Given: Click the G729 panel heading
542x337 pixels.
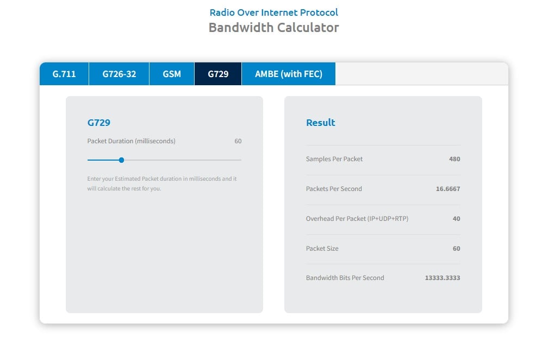Looking at the screenshot, I should point(98,123).
